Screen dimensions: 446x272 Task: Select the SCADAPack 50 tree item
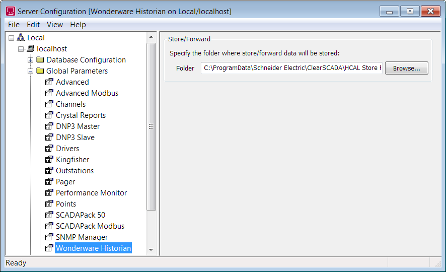(81, 215)
